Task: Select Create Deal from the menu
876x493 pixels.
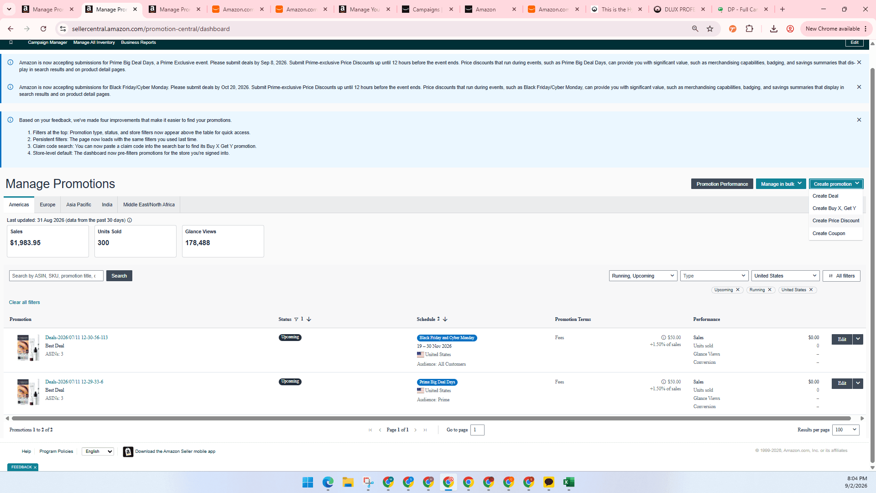Action: pyautogui.click(x=825, y=196)
